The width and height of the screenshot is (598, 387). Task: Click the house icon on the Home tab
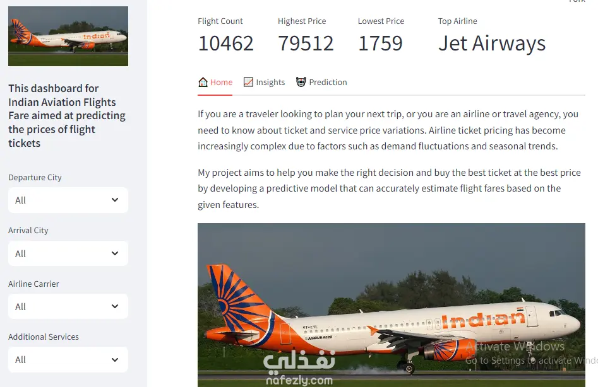point(203,82)
